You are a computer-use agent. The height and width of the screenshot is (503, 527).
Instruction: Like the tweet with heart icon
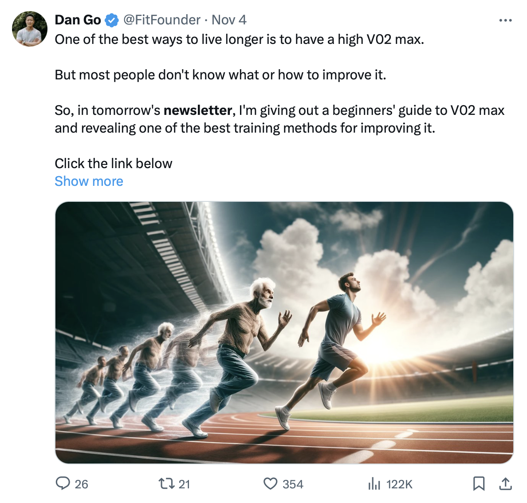coord(270,484)
